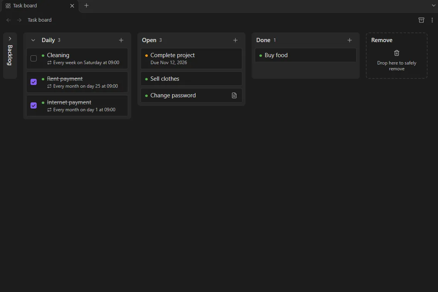Go forward with the right arrow

tap(19, 20)
